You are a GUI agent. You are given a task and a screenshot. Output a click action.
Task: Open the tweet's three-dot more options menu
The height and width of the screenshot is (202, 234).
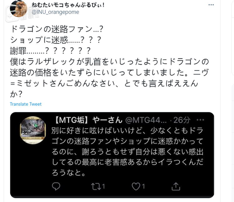211,5
